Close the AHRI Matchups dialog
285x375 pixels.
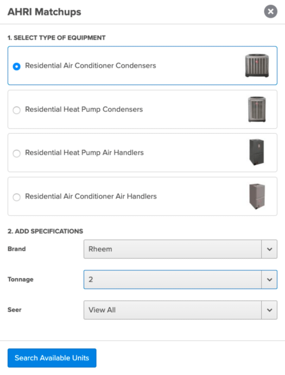pos(270,11)
